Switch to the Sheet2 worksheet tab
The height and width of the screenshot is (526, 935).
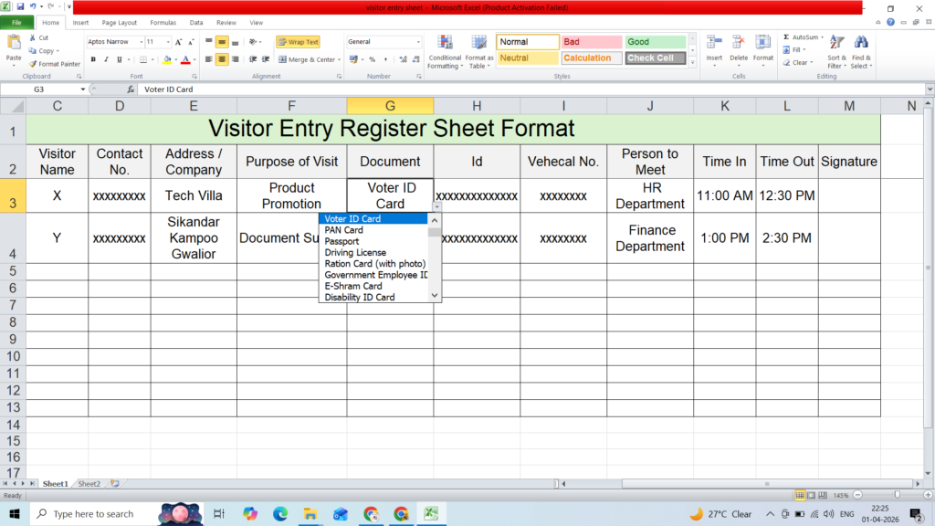pyautogui.click(x=89, y=484)
